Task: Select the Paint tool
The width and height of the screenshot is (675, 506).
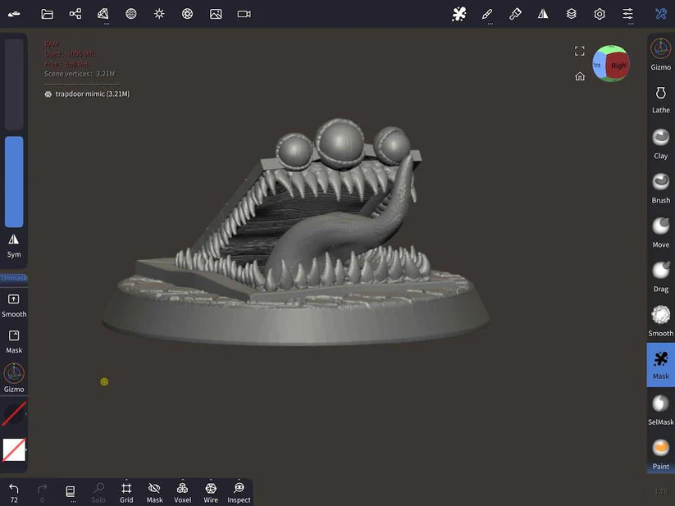Action: pyautogui.click(x=661, y=455)
